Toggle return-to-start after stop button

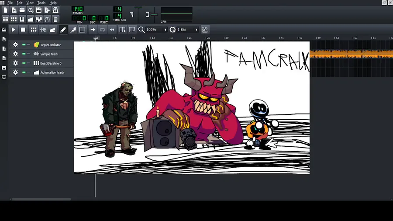click(112, 30)
